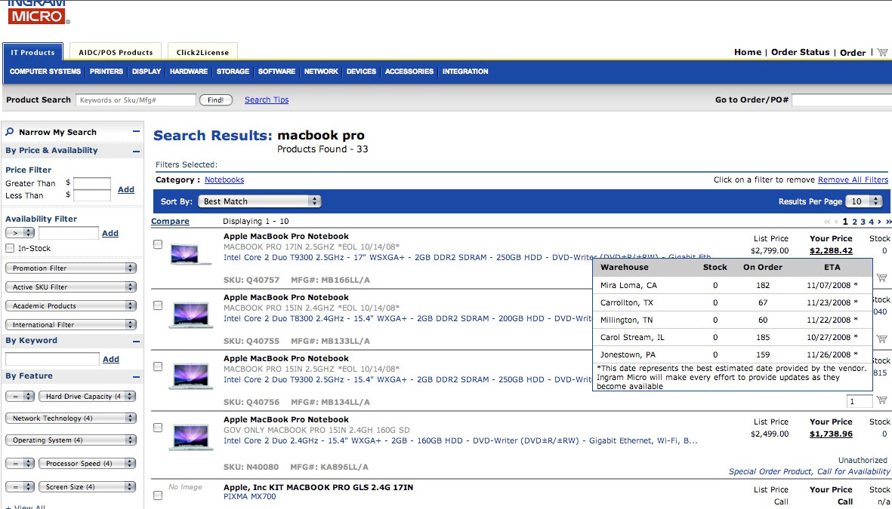
Task: Focus the quantity field for SKU Q40756
Action: (860, 401)
